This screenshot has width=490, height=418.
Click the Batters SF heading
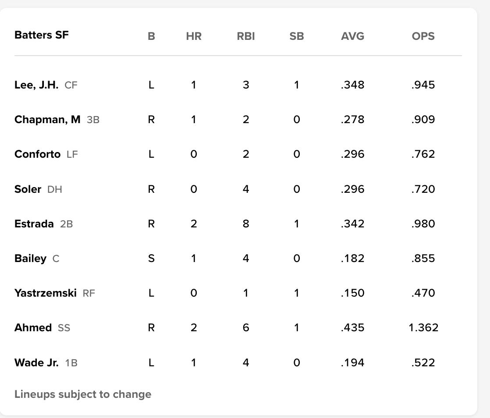(42, 35)
